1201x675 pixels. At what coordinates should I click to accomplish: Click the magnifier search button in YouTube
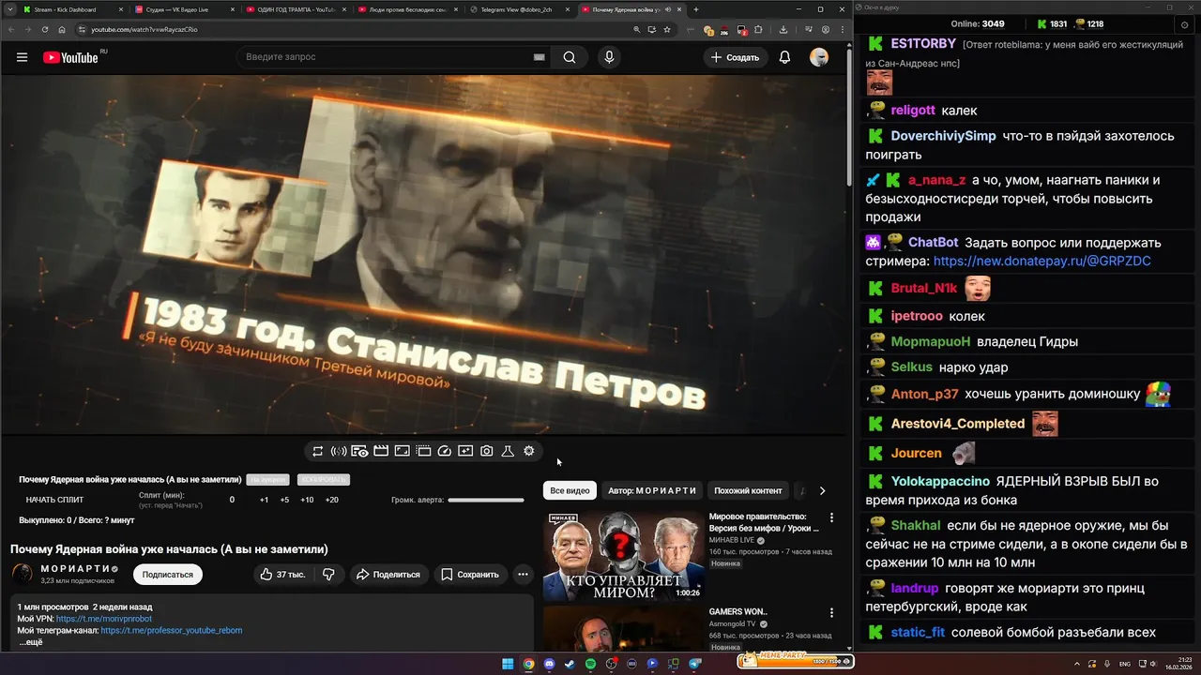(x=570, y=57)
